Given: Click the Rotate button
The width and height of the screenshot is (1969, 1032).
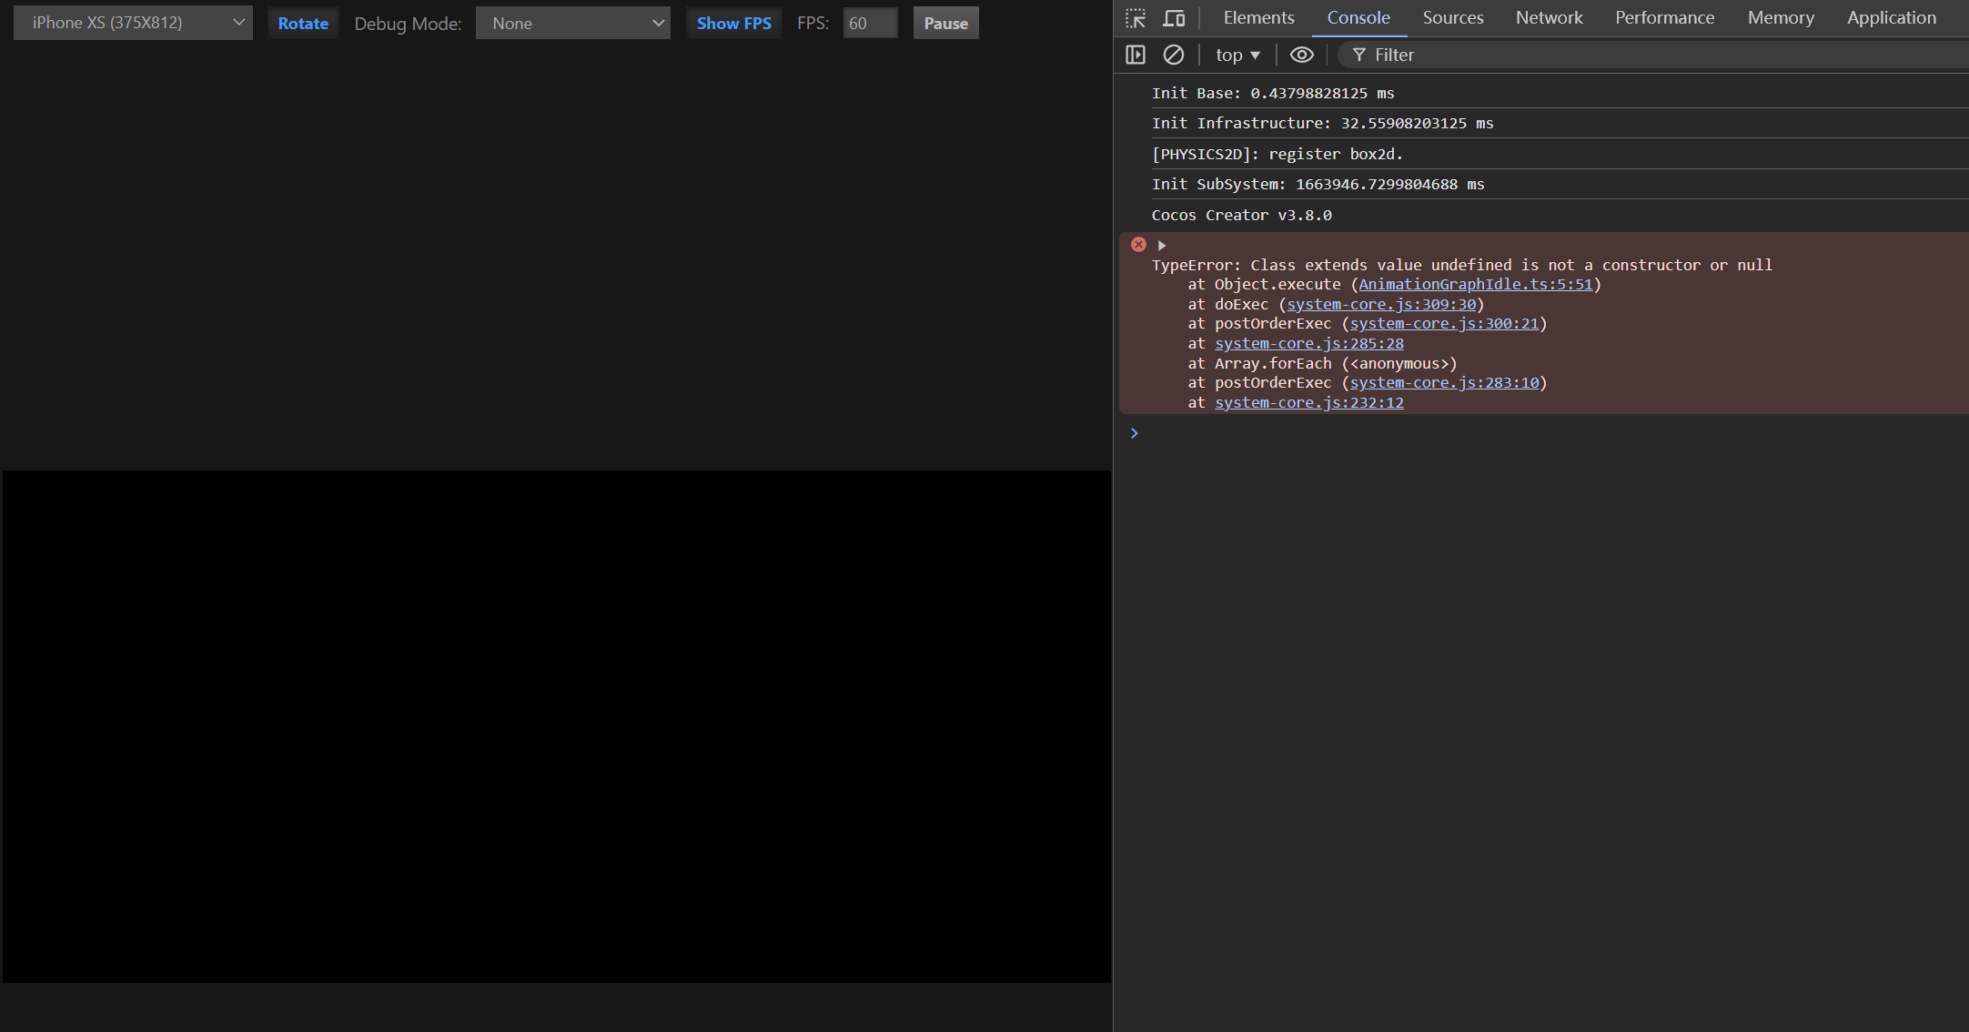Looking at the screenshot, I should point(303,23).
